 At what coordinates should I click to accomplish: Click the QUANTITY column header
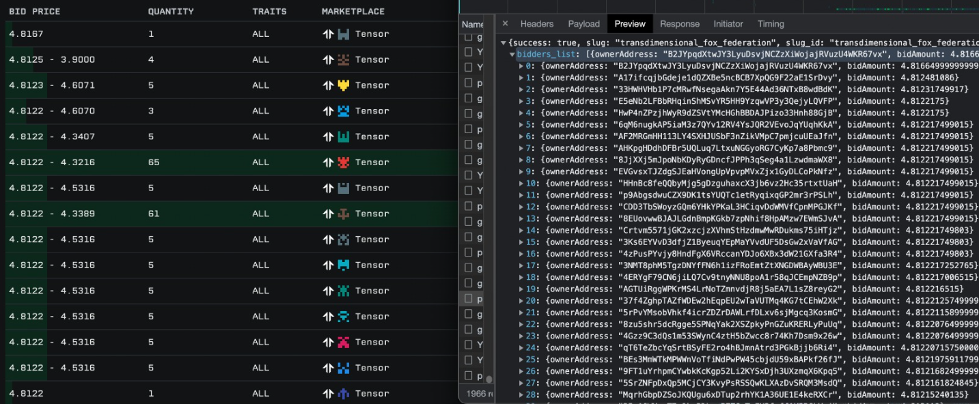coord(171,12)
